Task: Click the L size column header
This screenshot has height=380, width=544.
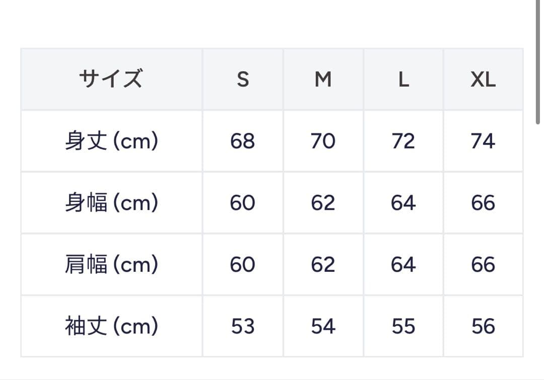Action: pyautogui.click(x=403, y=80)
